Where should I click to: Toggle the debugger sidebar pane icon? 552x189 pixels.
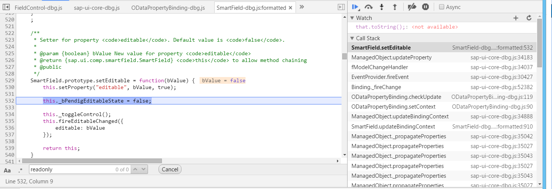pos(341,7)
